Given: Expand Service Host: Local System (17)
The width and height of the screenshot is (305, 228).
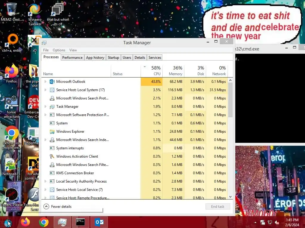Looking at the screenshot, I should (45, 90).
